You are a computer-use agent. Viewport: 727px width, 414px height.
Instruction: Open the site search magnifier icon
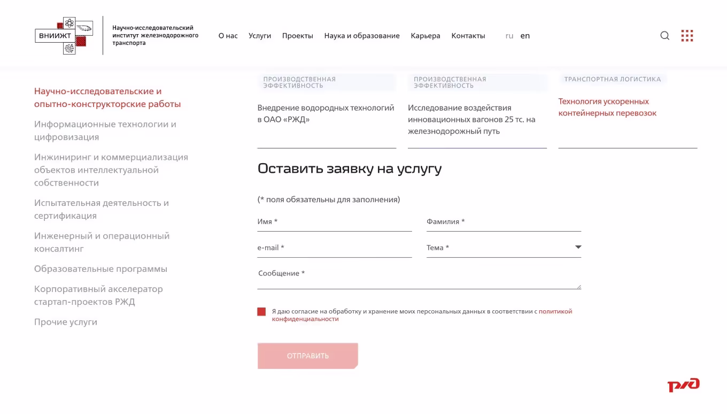coord(664,36)
